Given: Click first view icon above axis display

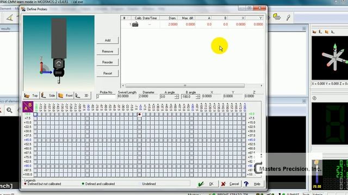Looking at the screenshot, I should (x=314, y=32).
